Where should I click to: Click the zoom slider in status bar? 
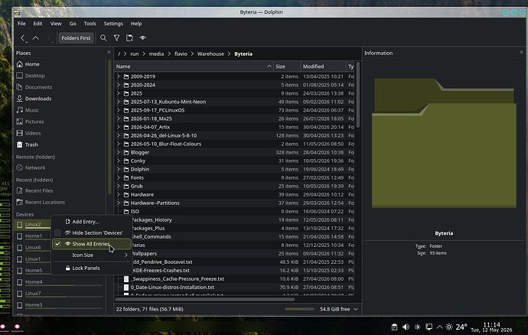coord(299,309)
